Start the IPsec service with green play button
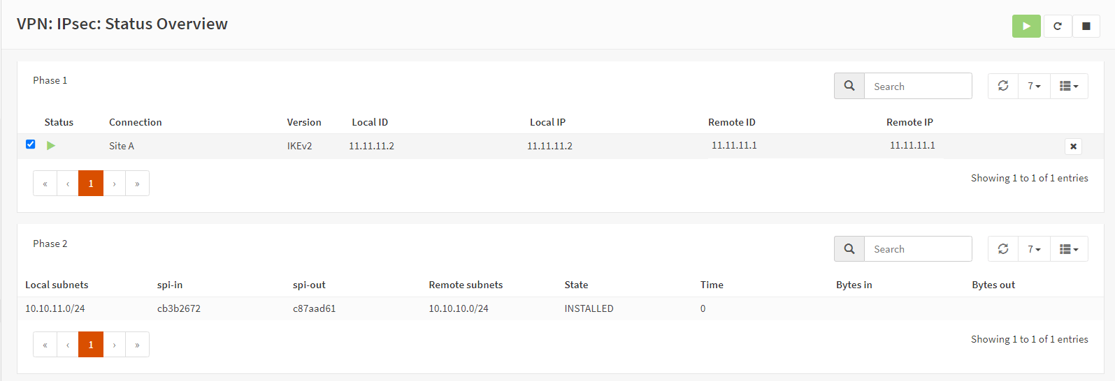Image resolution: width=1115 pixels, height=381 pixels. [x=1026, y=27]
